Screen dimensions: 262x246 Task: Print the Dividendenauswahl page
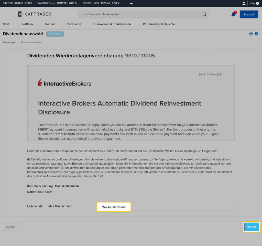(x=251, y=34)
